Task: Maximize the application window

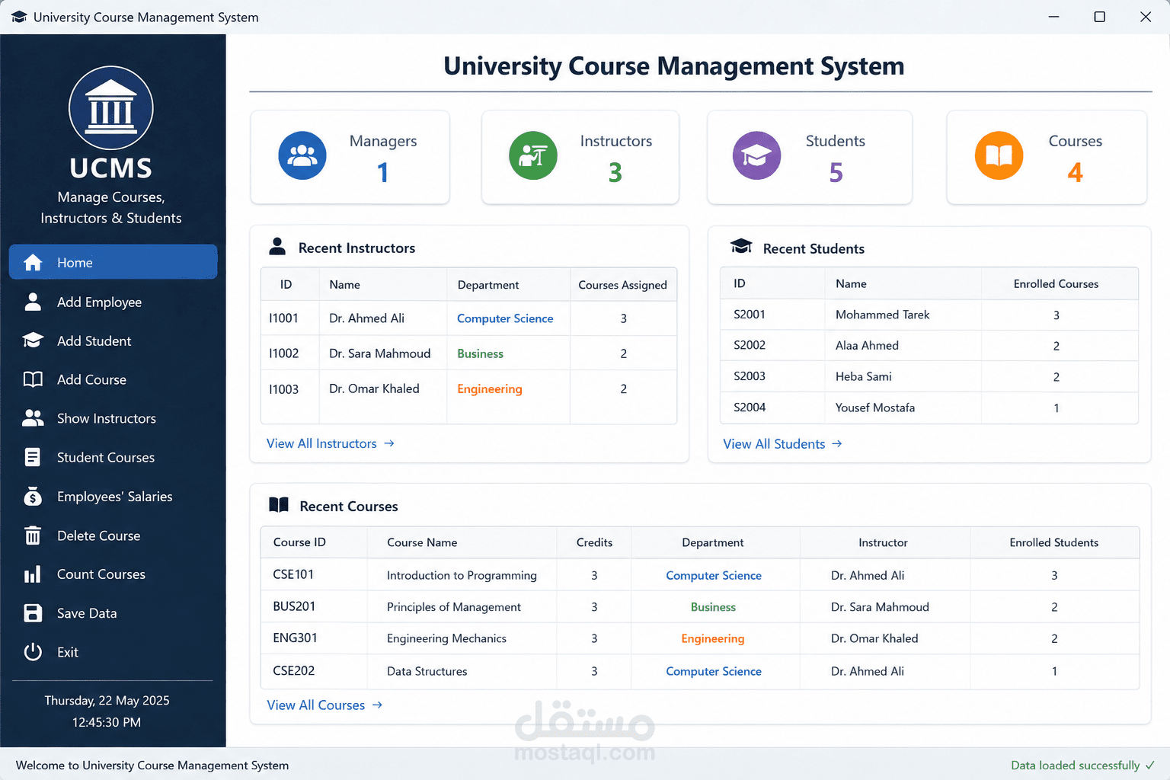Action: point(1099,17)
